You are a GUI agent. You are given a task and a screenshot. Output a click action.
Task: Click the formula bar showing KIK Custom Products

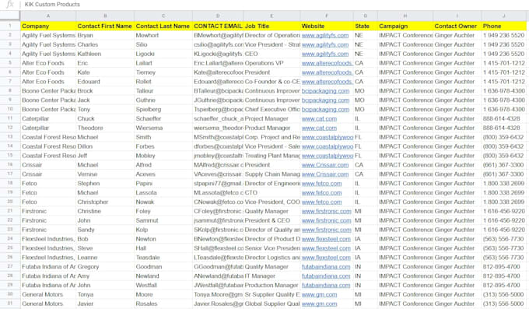[275, 5]
